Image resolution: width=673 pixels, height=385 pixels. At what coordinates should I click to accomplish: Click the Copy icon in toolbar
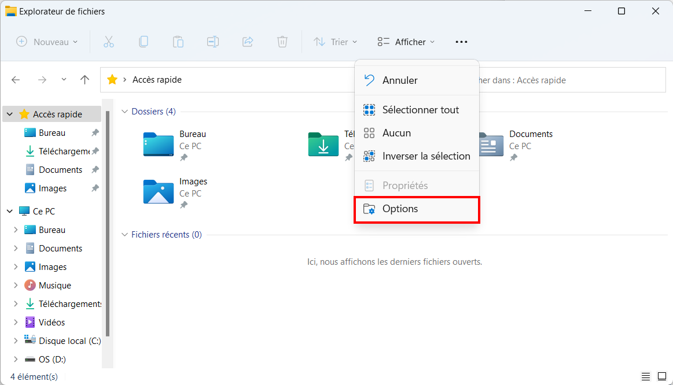[x=144, y=42]
